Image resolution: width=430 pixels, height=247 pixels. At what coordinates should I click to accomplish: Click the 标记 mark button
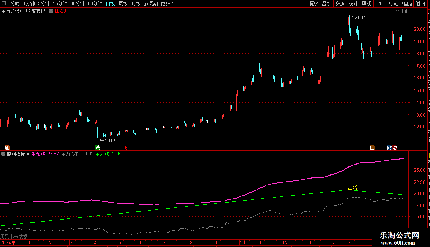click(x=393, y=3)
